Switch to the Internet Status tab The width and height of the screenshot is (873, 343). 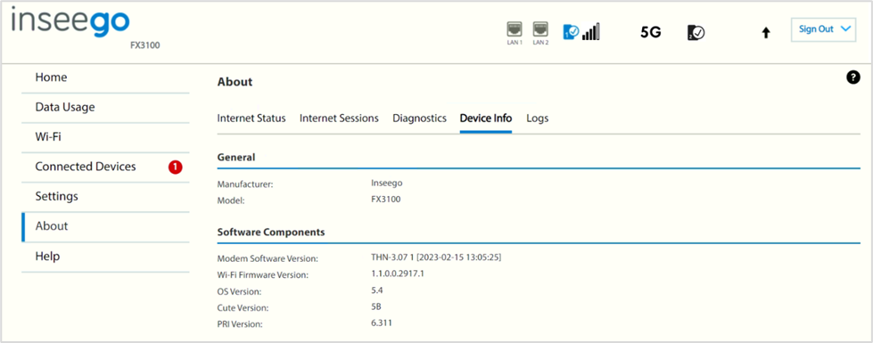[x=251, y=118]
